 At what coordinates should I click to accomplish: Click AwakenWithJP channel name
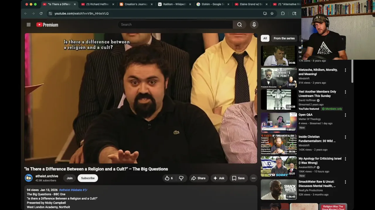[x=308, y=167]
